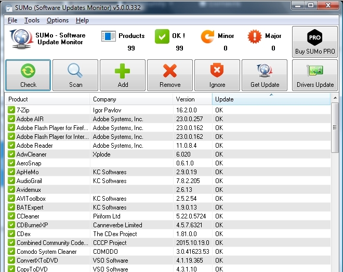Sort by the Company column header

point(131,99)
